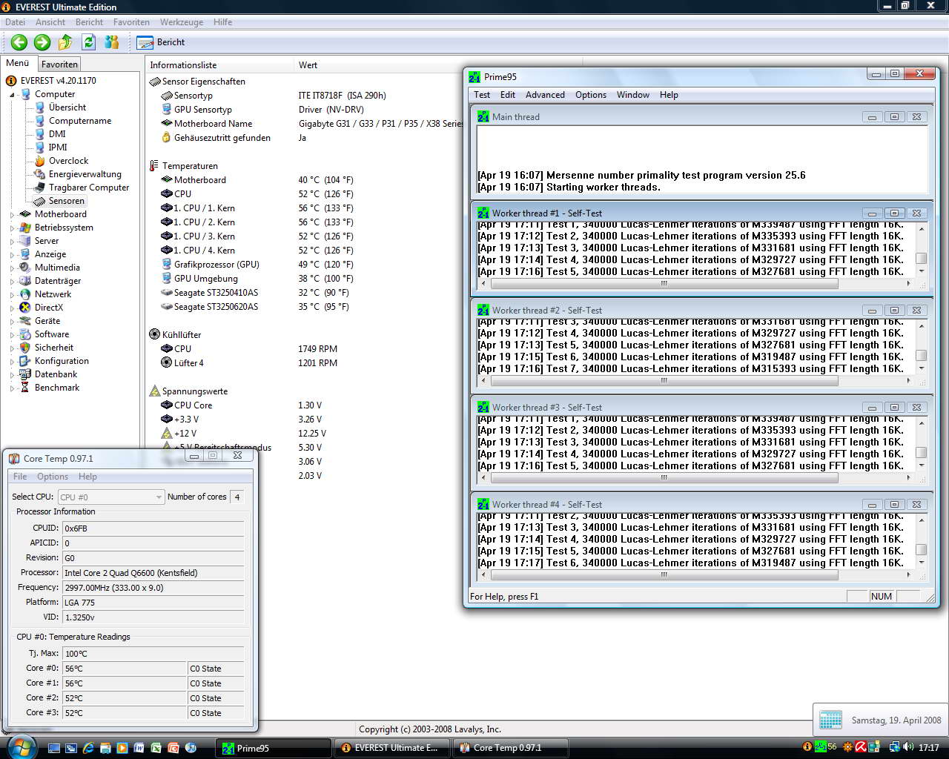
Task: Open the Options menu in Prime95
Action: point(591,95)
